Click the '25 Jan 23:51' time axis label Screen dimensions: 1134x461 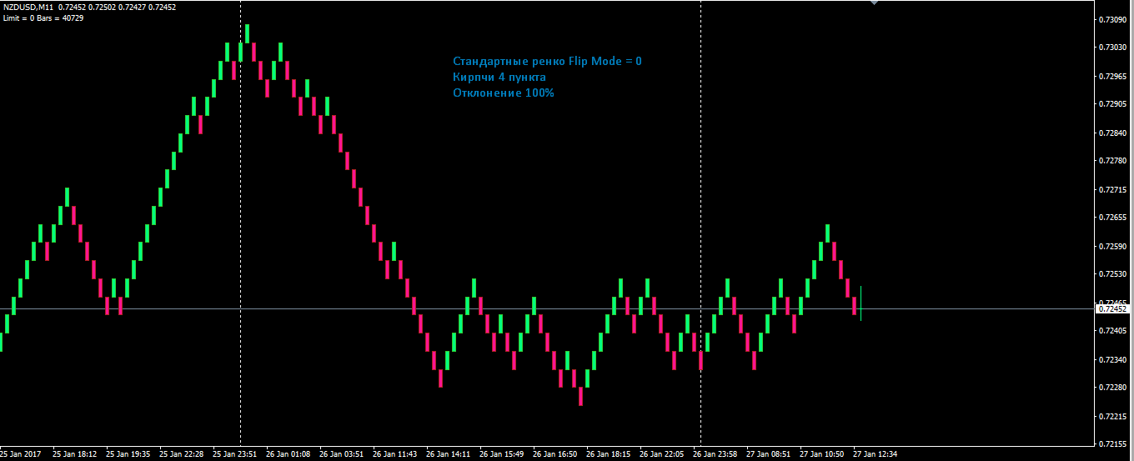point(235,454)
